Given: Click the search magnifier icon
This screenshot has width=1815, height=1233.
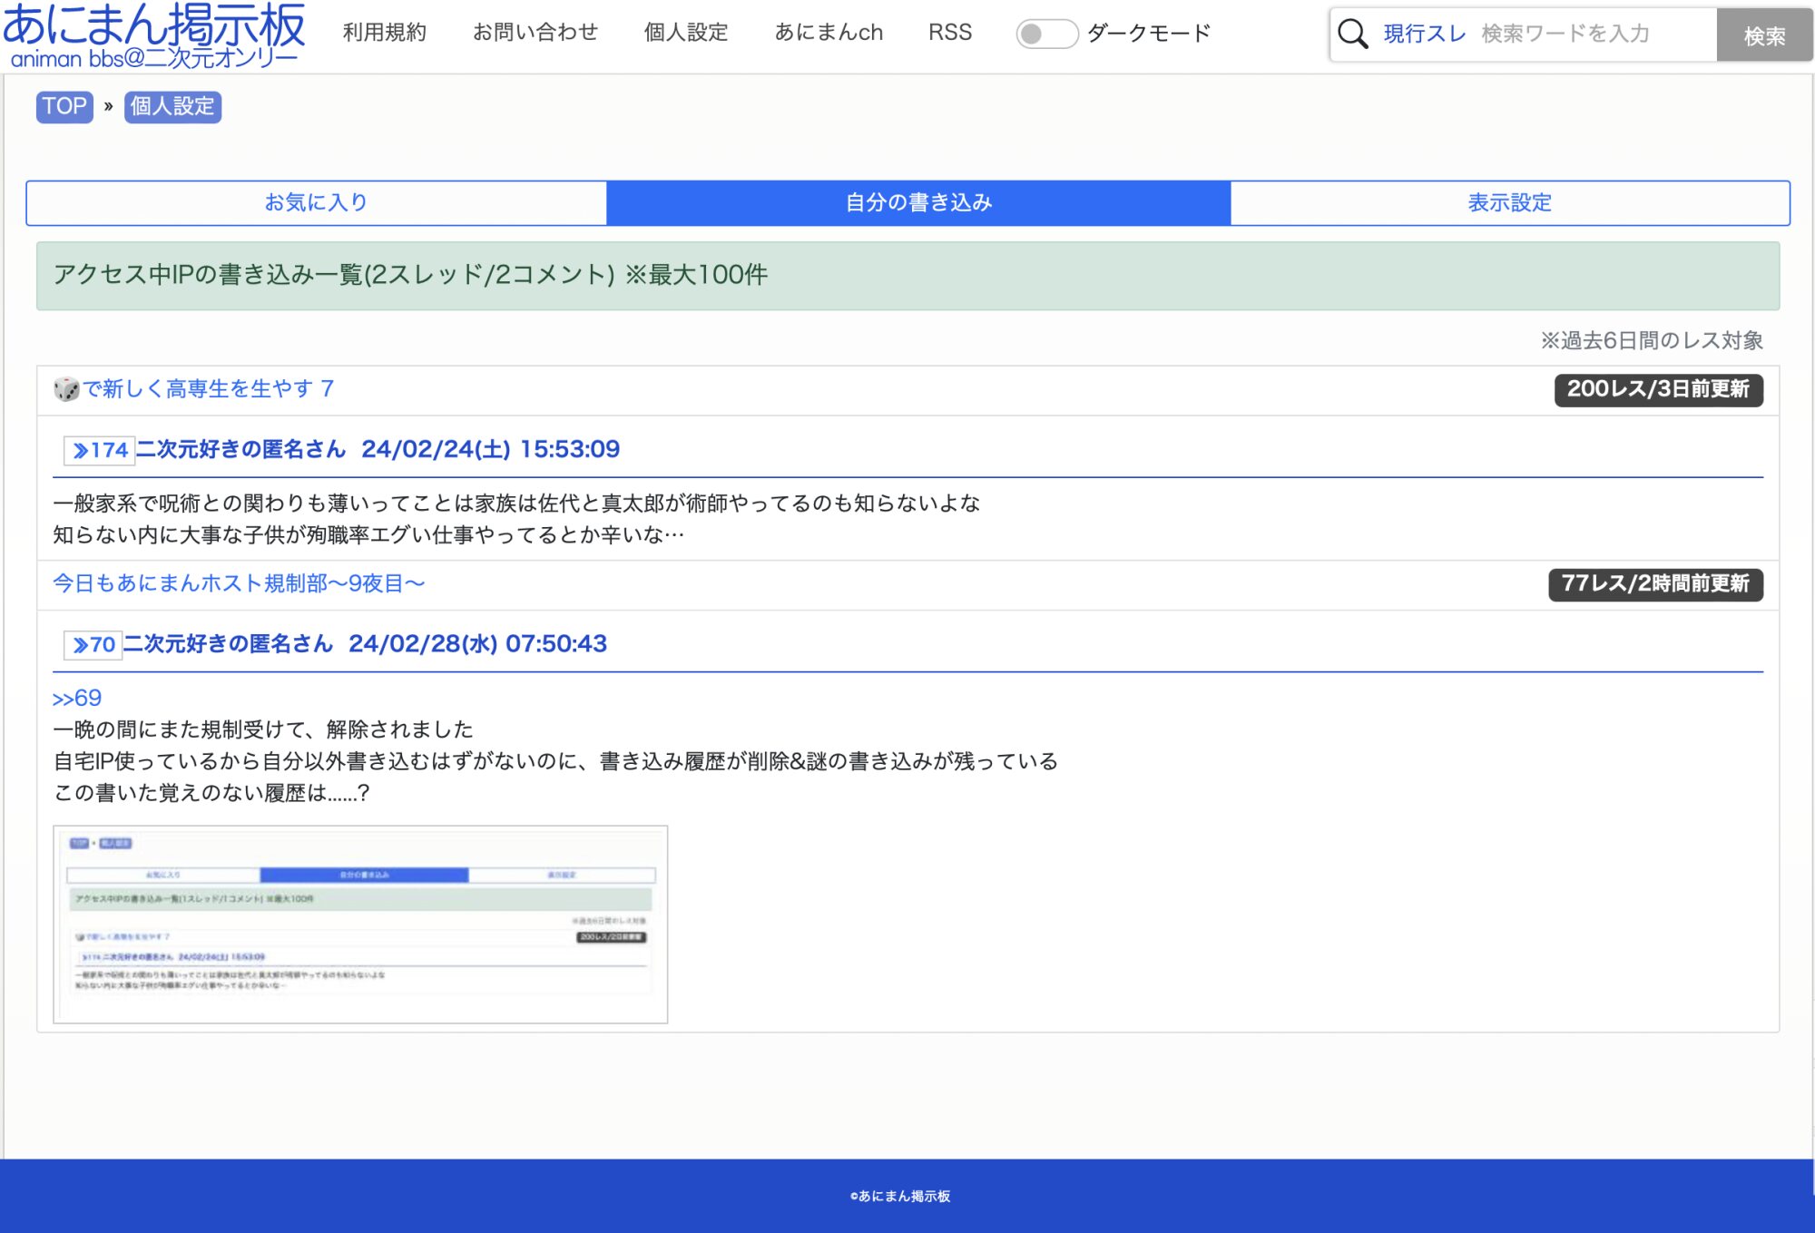Looking at the screenshot, I should pos(1352,34).
